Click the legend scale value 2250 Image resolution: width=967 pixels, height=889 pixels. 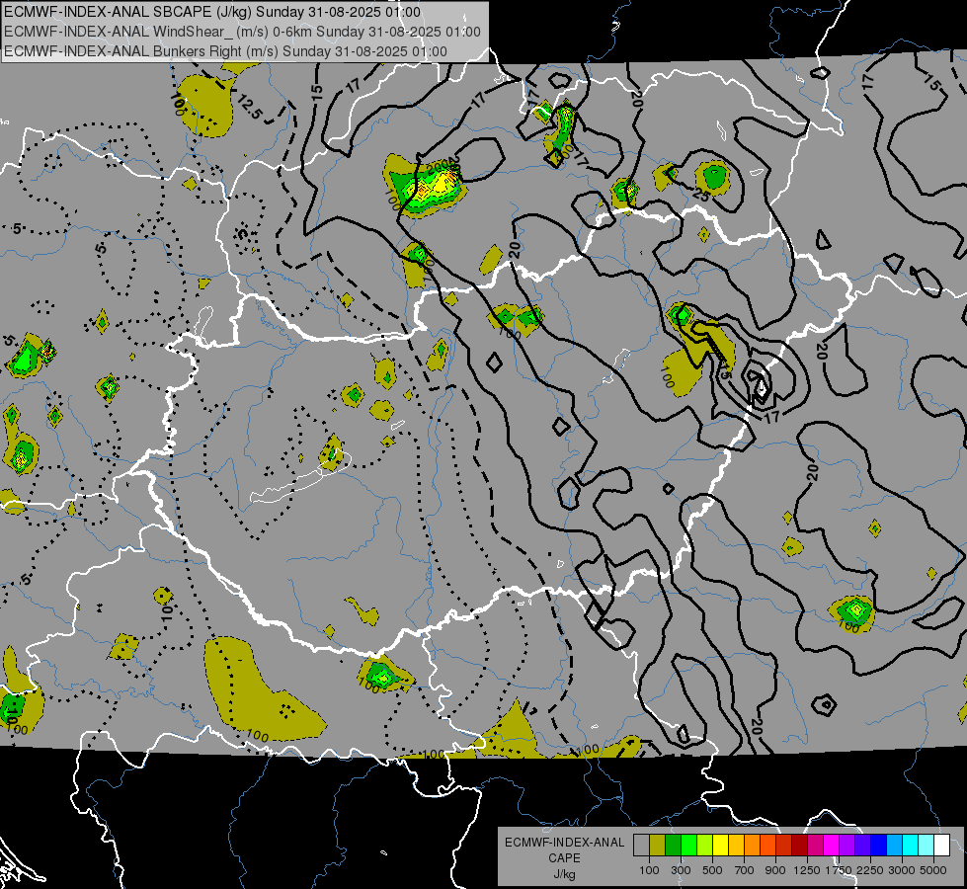point(869,870)
